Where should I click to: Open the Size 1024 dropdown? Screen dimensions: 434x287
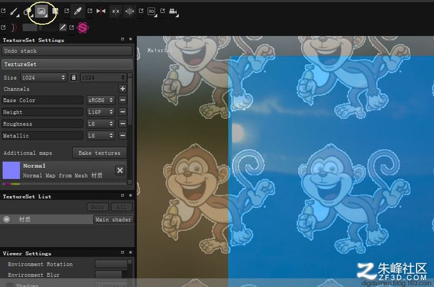point(43,78)
